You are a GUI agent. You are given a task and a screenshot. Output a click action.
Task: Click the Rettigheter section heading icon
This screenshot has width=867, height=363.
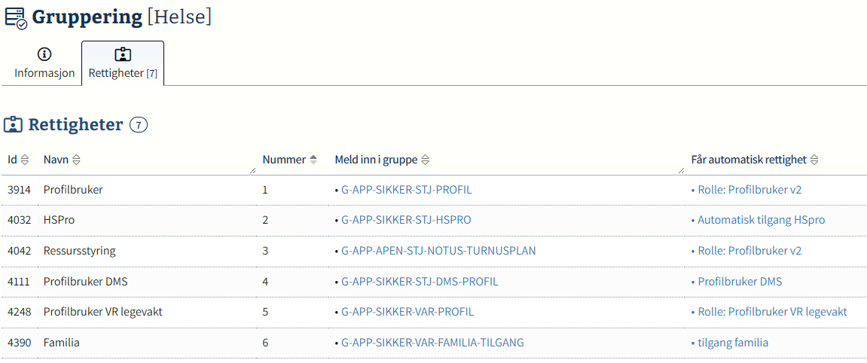coord(13,125)
